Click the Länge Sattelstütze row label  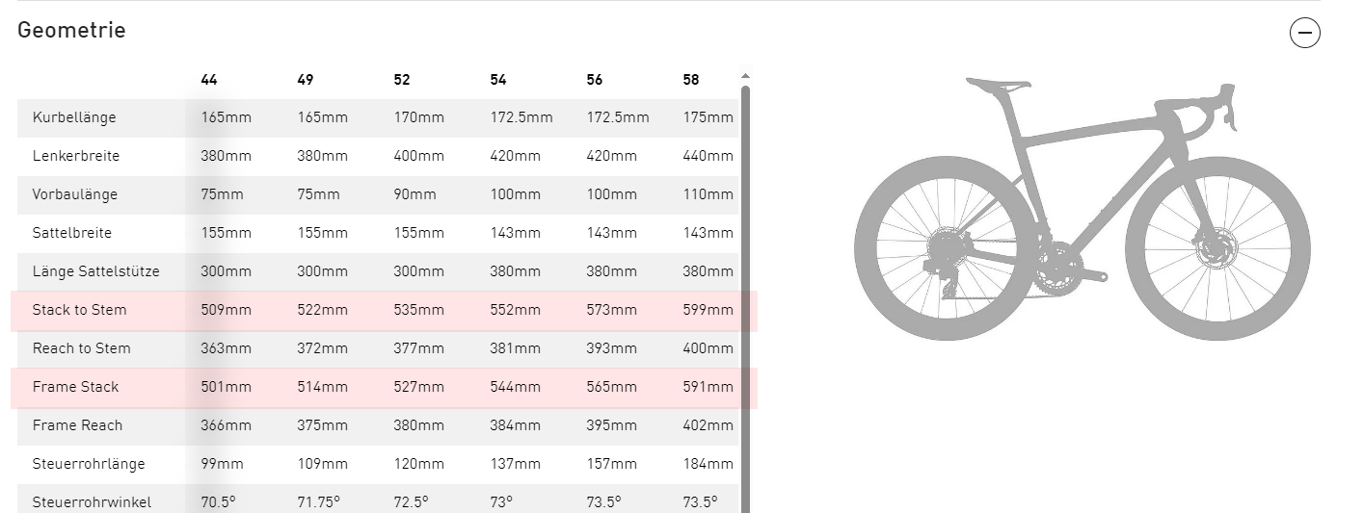[96, 271]
